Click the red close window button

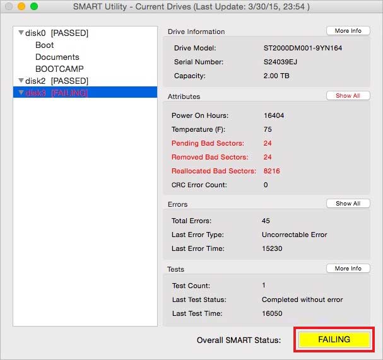(x=9, y=6)
